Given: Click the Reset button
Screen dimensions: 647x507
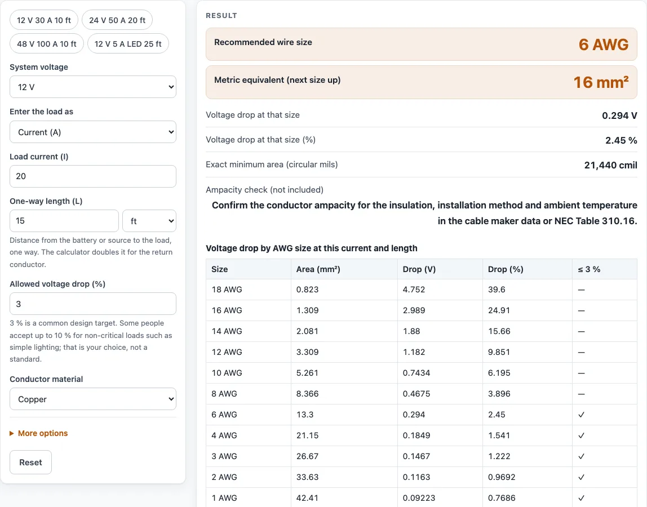Looking at the screenshot, I should coord(30,462).
